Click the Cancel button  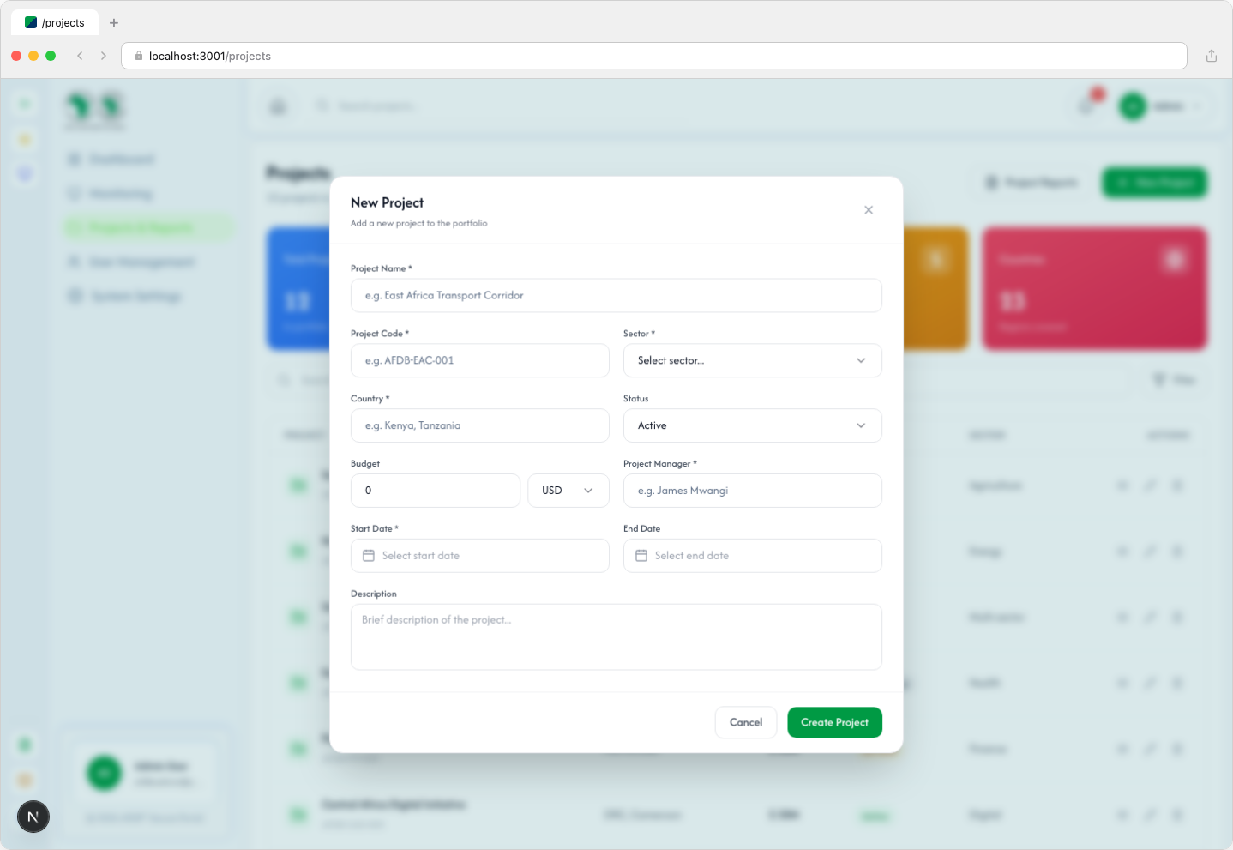point(746,722)
